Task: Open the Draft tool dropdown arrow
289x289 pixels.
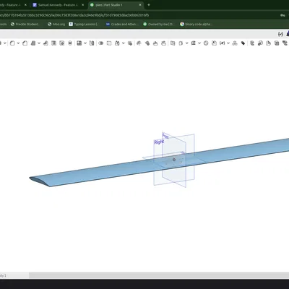Action: coord(39,43)
